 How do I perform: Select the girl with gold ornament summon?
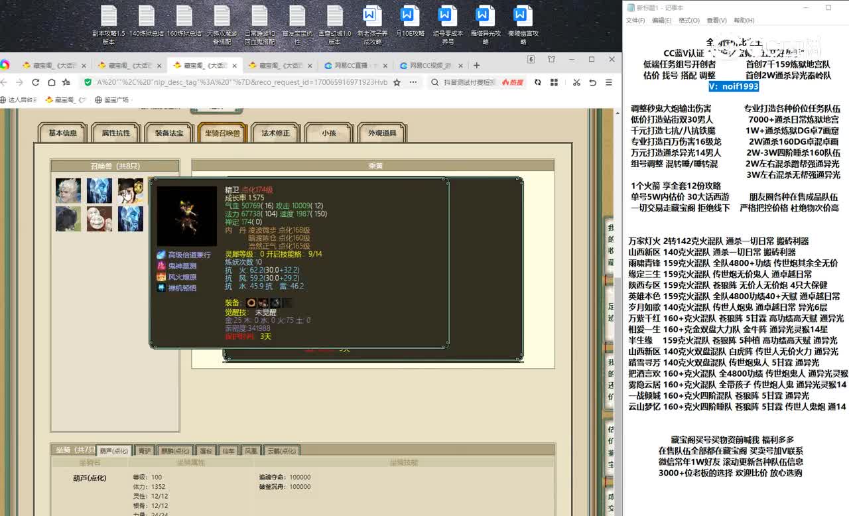tap(131, 190)
